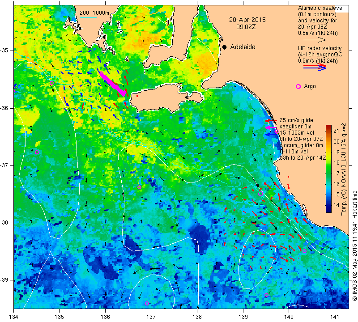358x322 pixels.
Task: Click the 'Altimetric sealevel' legend heading
Action: (x=320, y=8)
